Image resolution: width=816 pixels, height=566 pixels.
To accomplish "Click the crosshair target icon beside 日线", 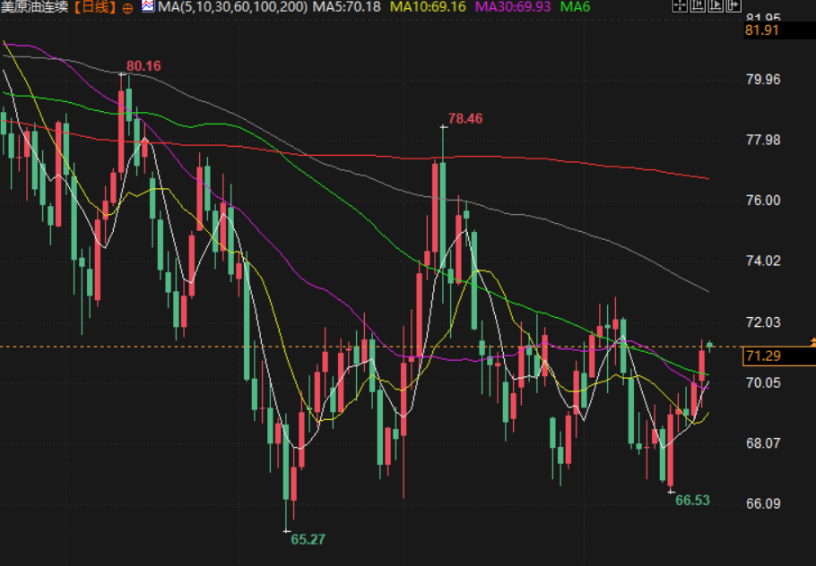I will click(126, 7).
